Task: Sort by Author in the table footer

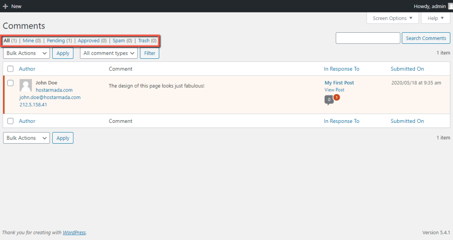Action: click(x=27, y=121)
